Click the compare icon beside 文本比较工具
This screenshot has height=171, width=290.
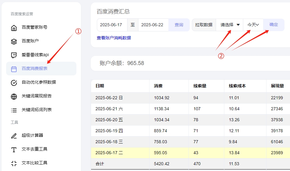(x=14, y=163)
